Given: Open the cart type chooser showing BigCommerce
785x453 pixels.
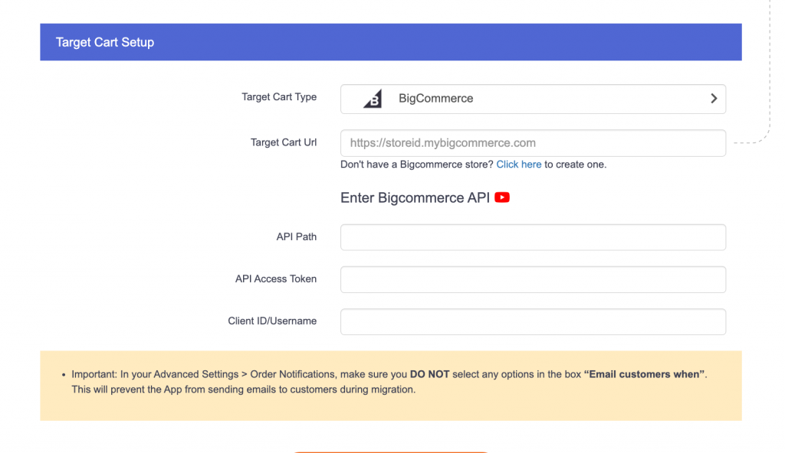Looking at the screenshot, I should tap(533, 99).
